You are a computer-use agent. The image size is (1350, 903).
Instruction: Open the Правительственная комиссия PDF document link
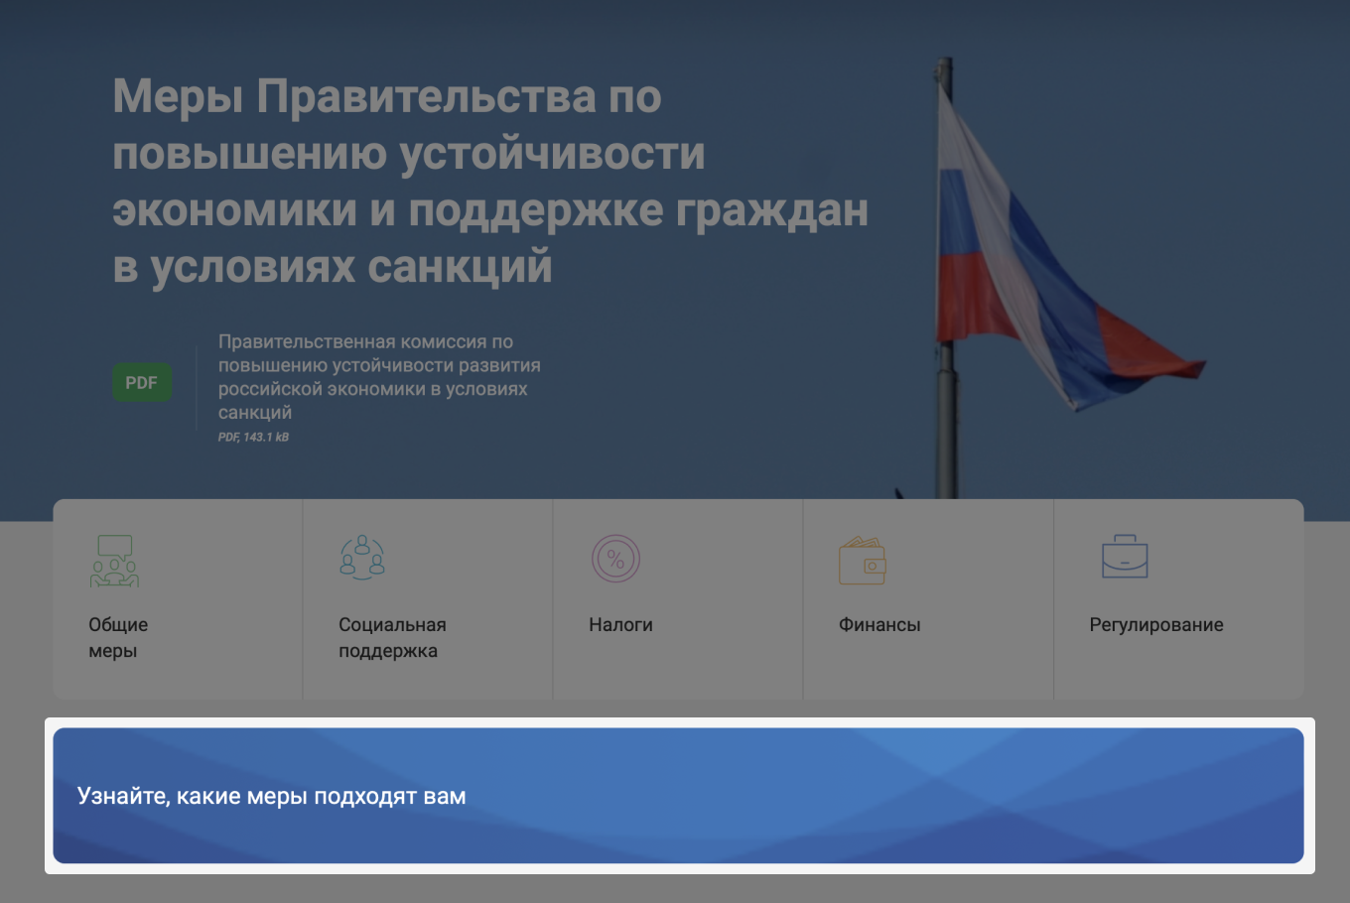[x=379, y=377]
